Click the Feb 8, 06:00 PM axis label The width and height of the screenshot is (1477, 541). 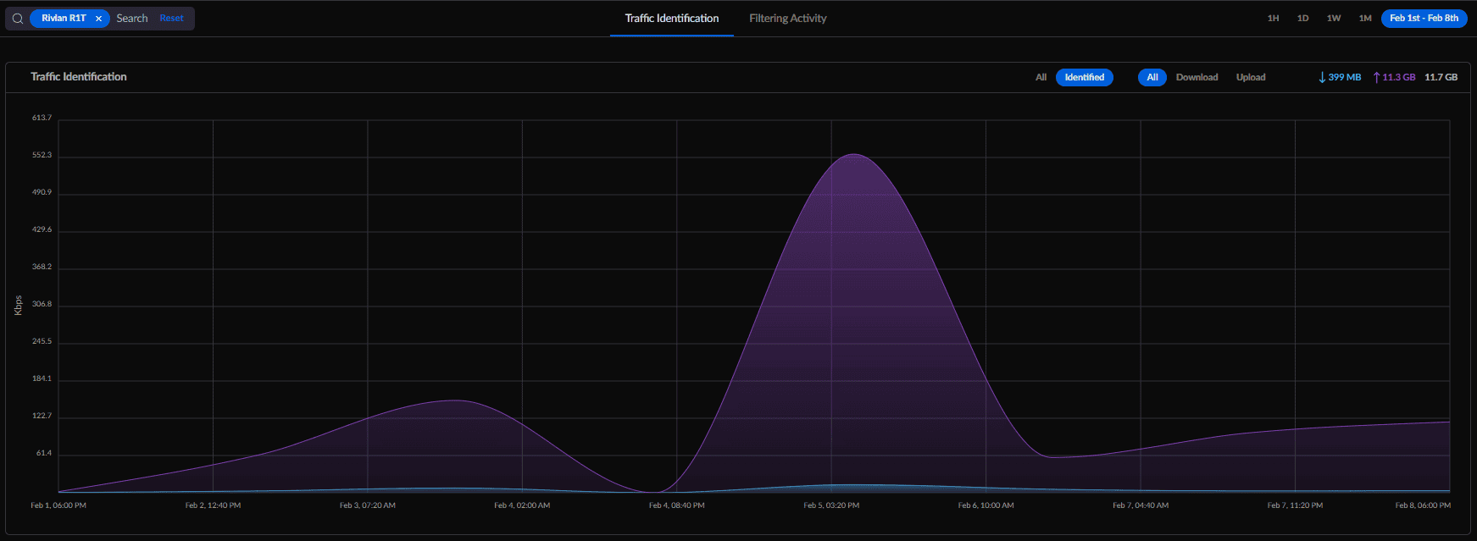coord(1423,505)
